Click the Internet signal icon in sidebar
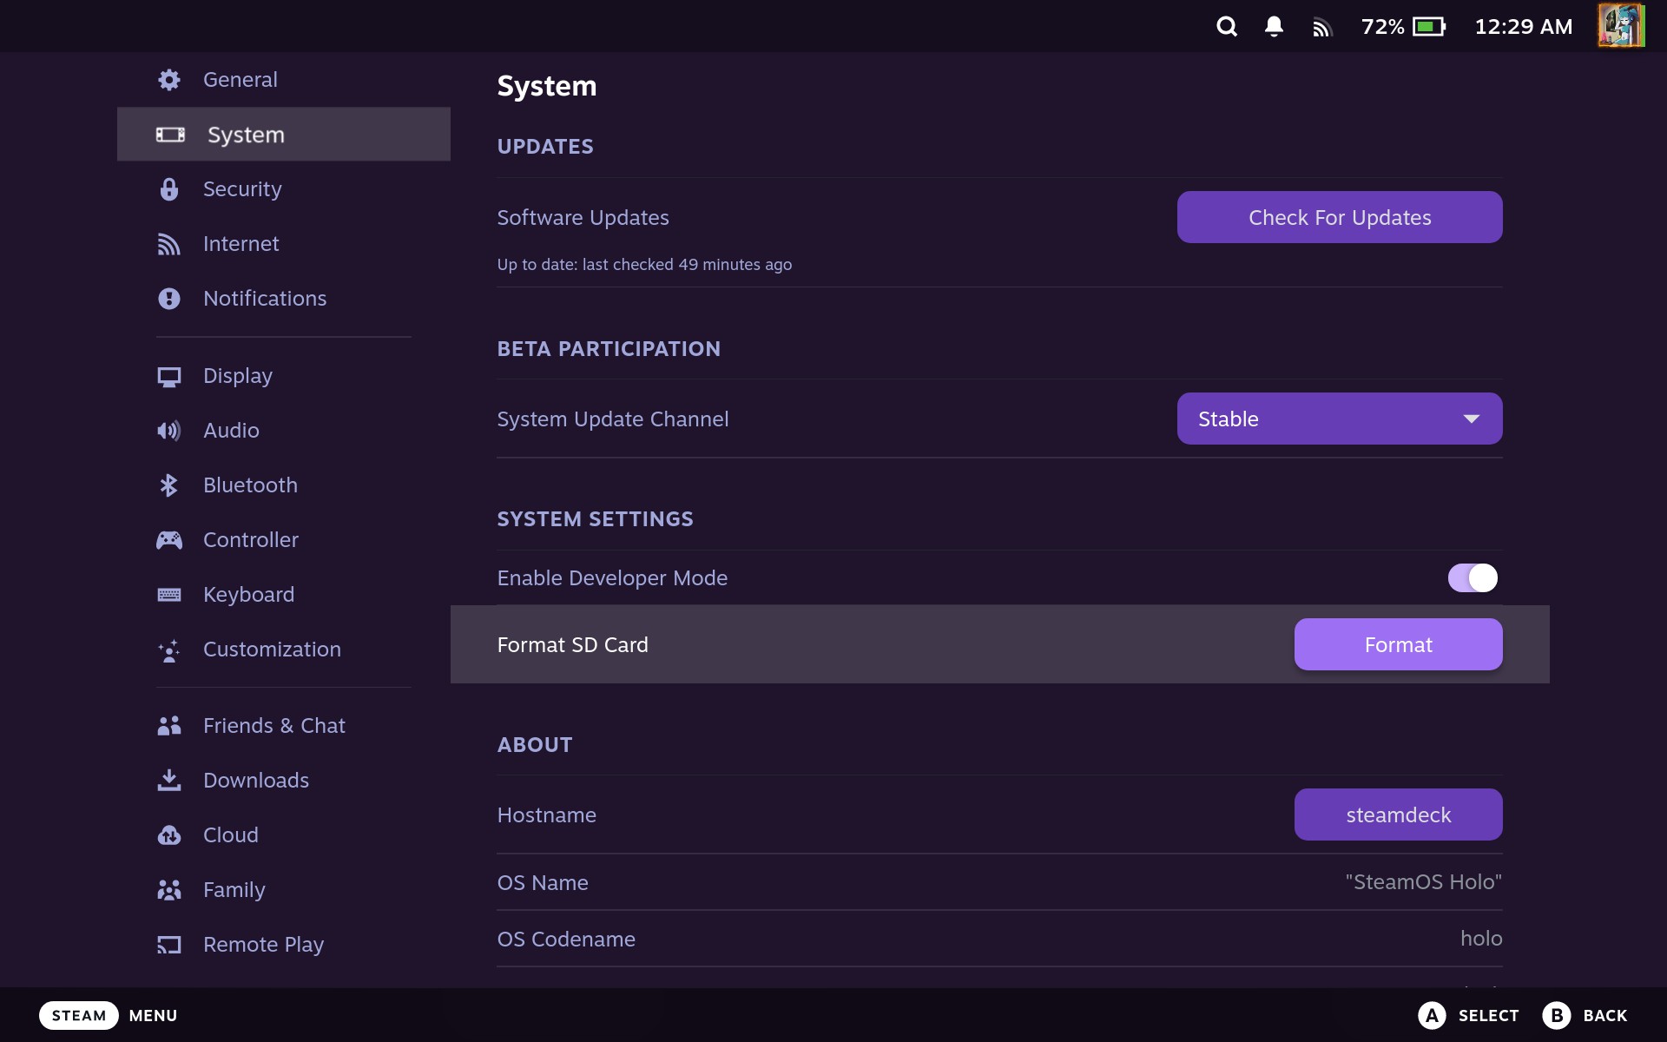This screenshot has height=1042, width=1667. 168,244
